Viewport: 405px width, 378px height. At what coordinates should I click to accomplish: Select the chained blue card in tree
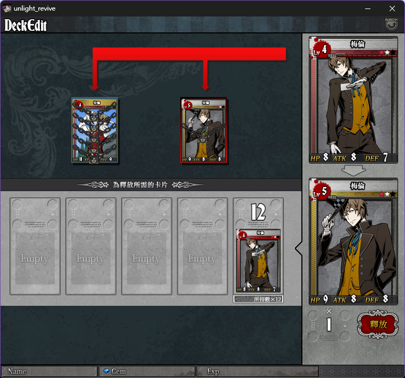[x=95, y=130]
